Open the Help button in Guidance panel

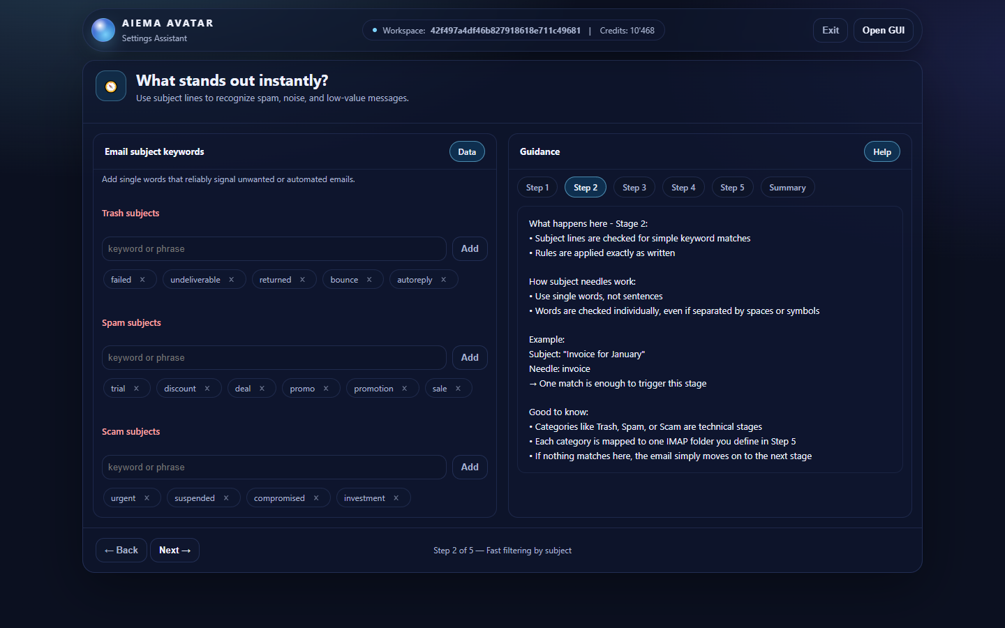881,152
